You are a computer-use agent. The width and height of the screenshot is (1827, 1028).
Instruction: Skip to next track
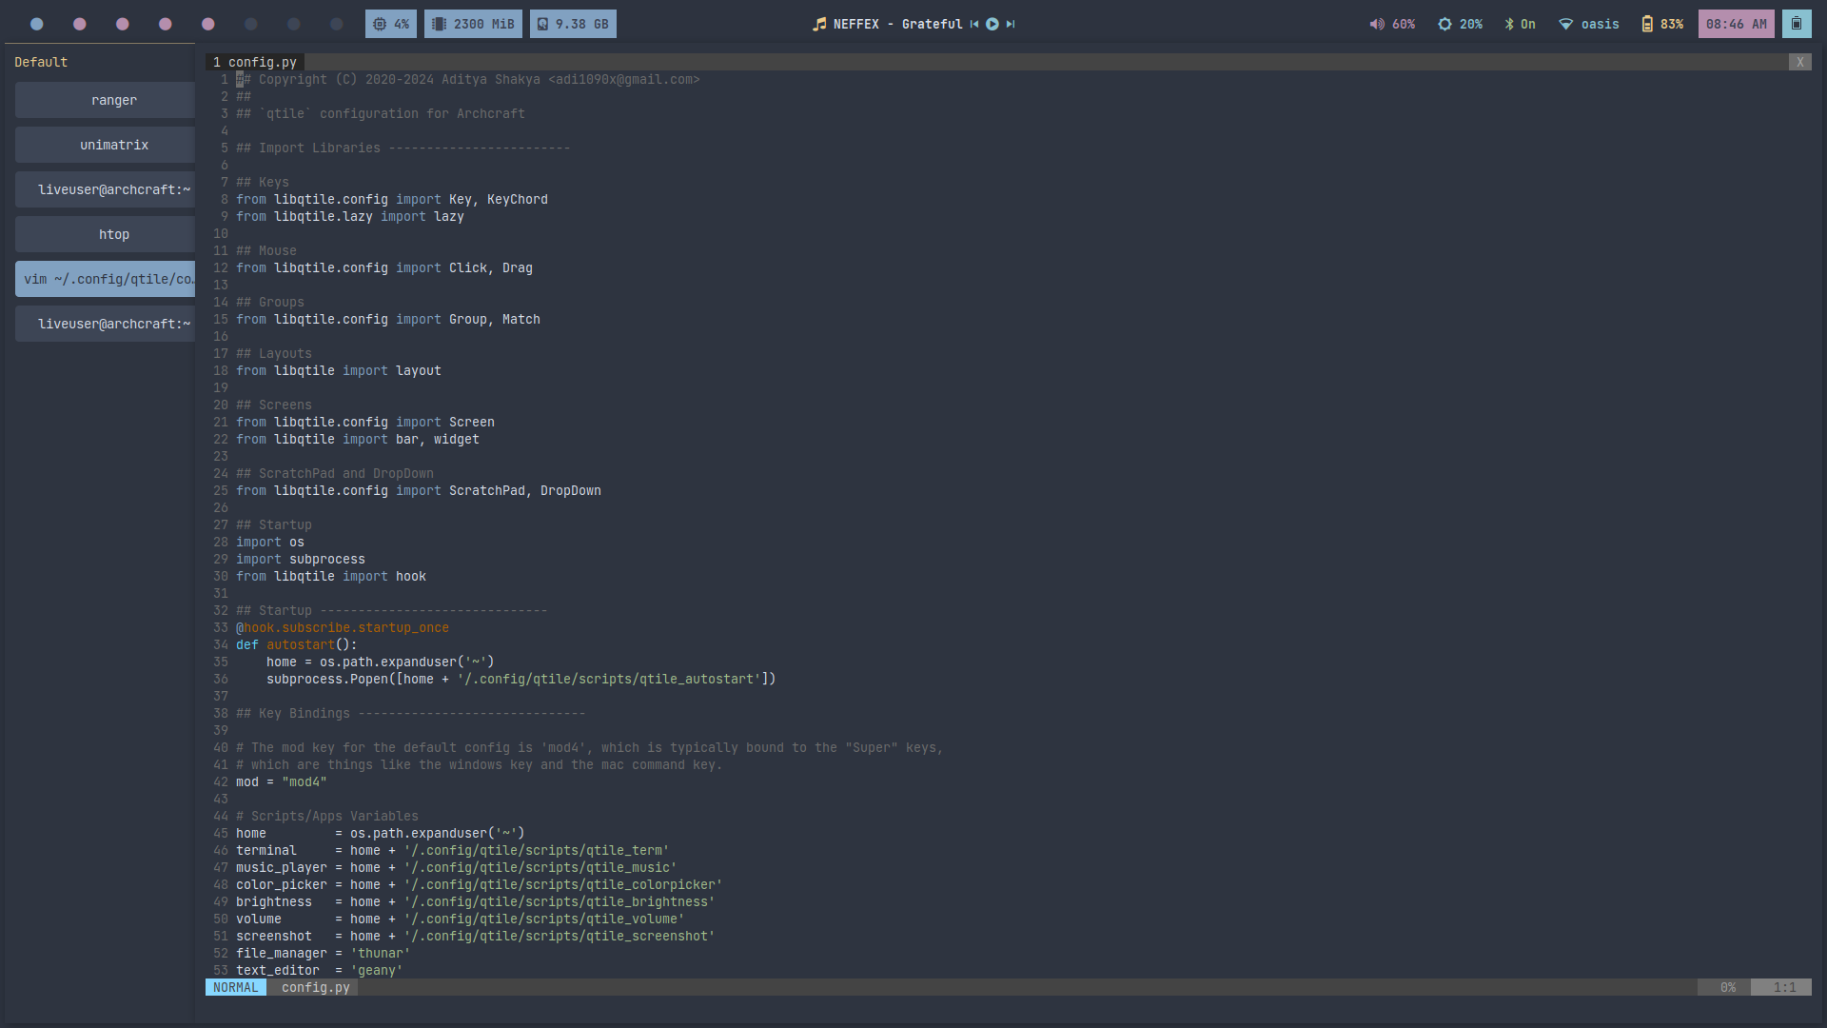tap(1011, 24)
